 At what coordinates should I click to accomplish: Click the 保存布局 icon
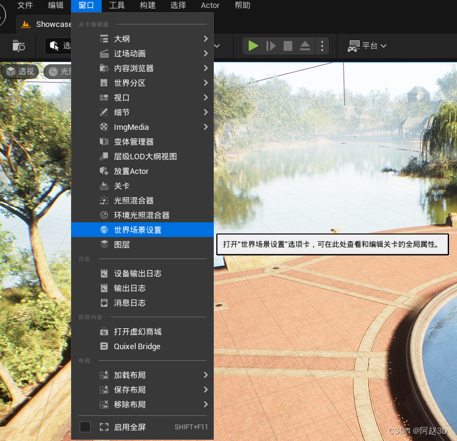click(104, 390)
